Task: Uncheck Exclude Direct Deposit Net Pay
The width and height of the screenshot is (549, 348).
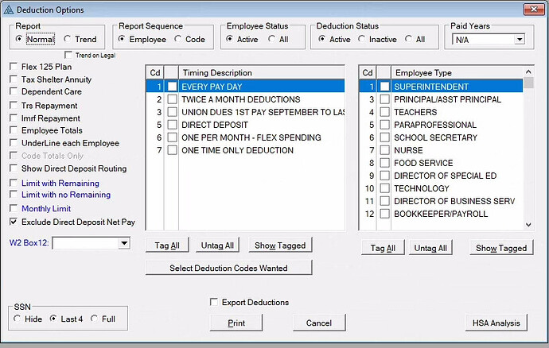Action: (14, 222)
